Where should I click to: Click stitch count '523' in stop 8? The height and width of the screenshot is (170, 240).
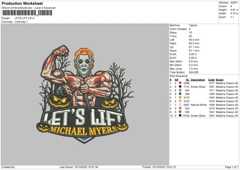[187, 109]
